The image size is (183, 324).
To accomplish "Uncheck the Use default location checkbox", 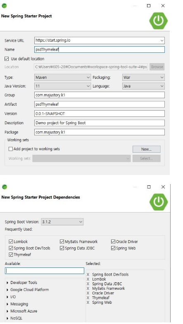I will click(7, 59).
